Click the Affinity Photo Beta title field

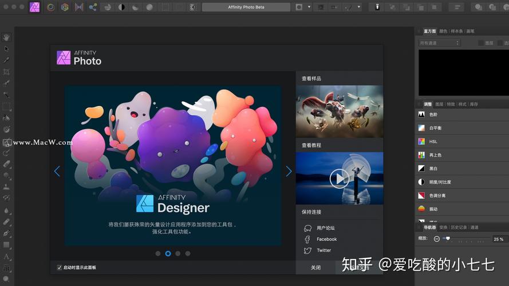pos(246,7)
